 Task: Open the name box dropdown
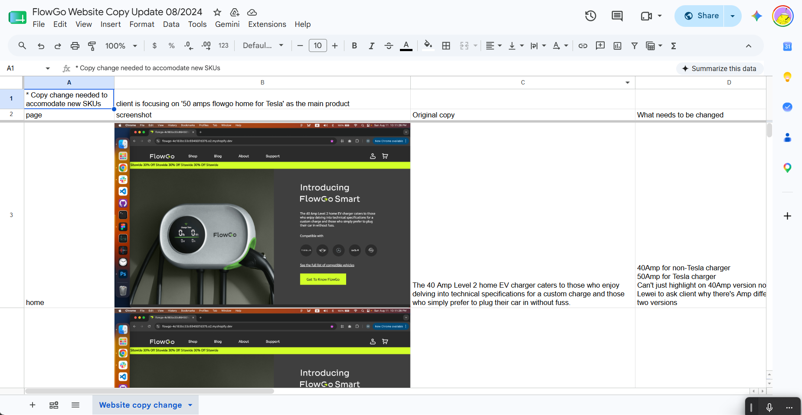tap(48, 68)
